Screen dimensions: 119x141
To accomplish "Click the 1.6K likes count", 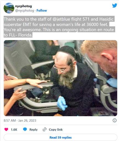I will pyautogui.click(x=14, y=130).
